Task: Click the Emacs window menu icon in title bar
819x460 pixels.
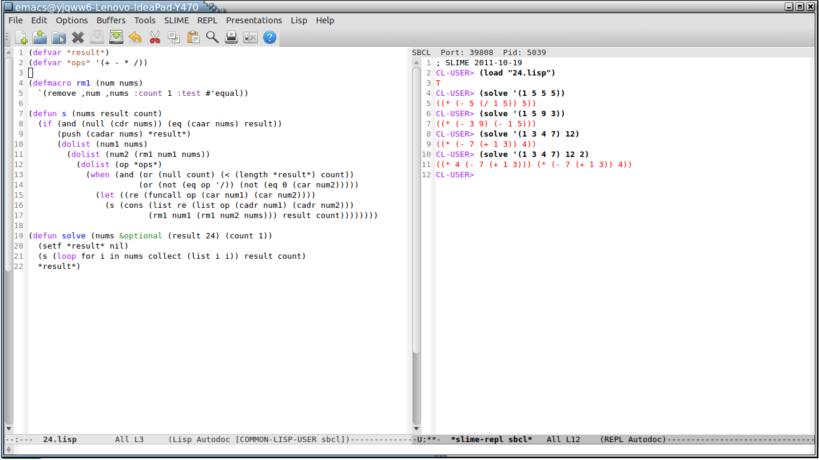Action: pyautogui.click(x=7, y=6)
